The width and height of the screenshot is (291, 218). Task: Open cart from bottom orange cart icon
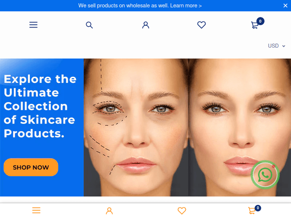click(252, 211)
